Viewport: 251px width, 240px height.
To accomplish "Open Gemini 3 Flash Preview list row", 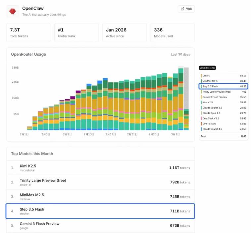I will [x=101, y=226].
